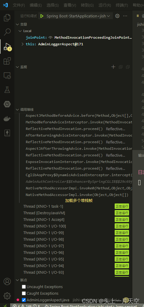Open the 转到(G) menu
Viewport: 144px width, 307px height.
87,5
